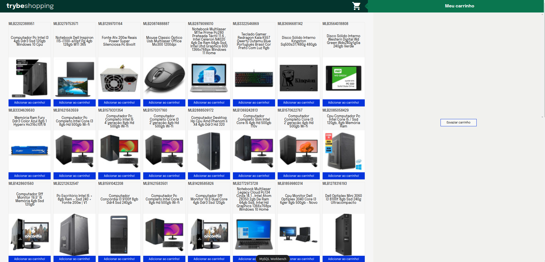Click Concórdia I3 9100f tower image

coord(119,235)
